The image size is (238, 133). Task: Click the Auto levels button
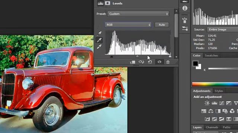162,25
